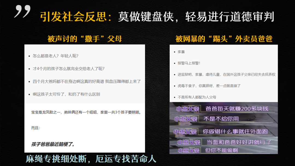The height and width of the screenshot is (166, 295).
Task: Click comment '啊这孩子太可怜了,和扔了有什么区别'
Action: coord(66,94)
